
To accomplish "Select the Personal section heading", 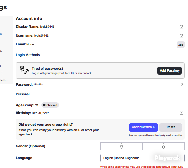I will (23, 94).
